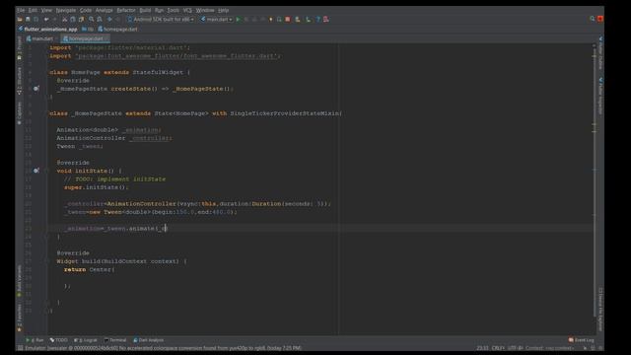Open the Build Variants side tab
The width and height of the screenshot is (631, 355).
coord(20,280)
